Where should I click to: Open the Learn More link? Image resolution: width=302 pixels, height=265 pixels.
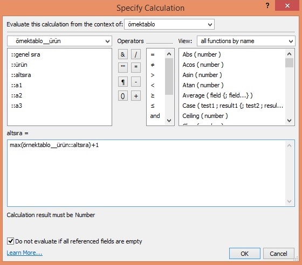[x=24, y=253]
